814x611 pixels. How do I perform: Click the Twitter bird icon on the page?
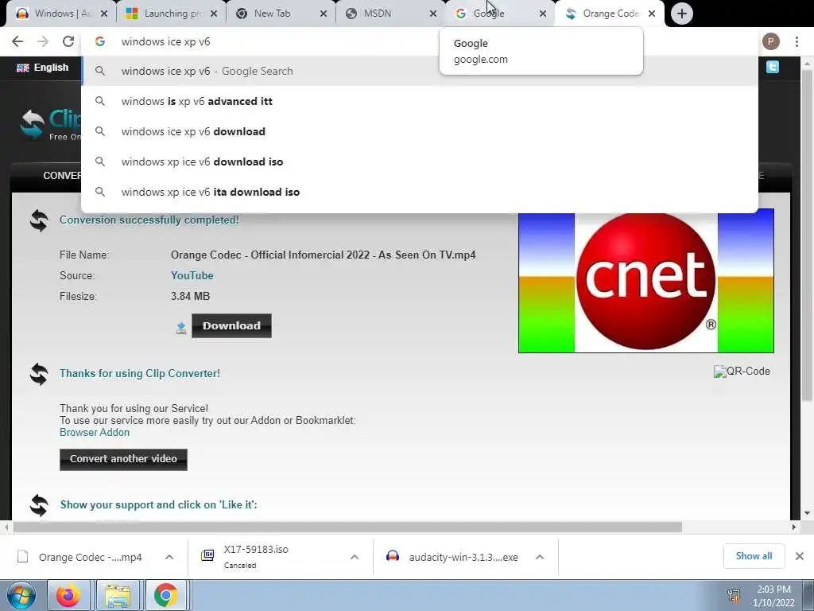click(773, 67)
